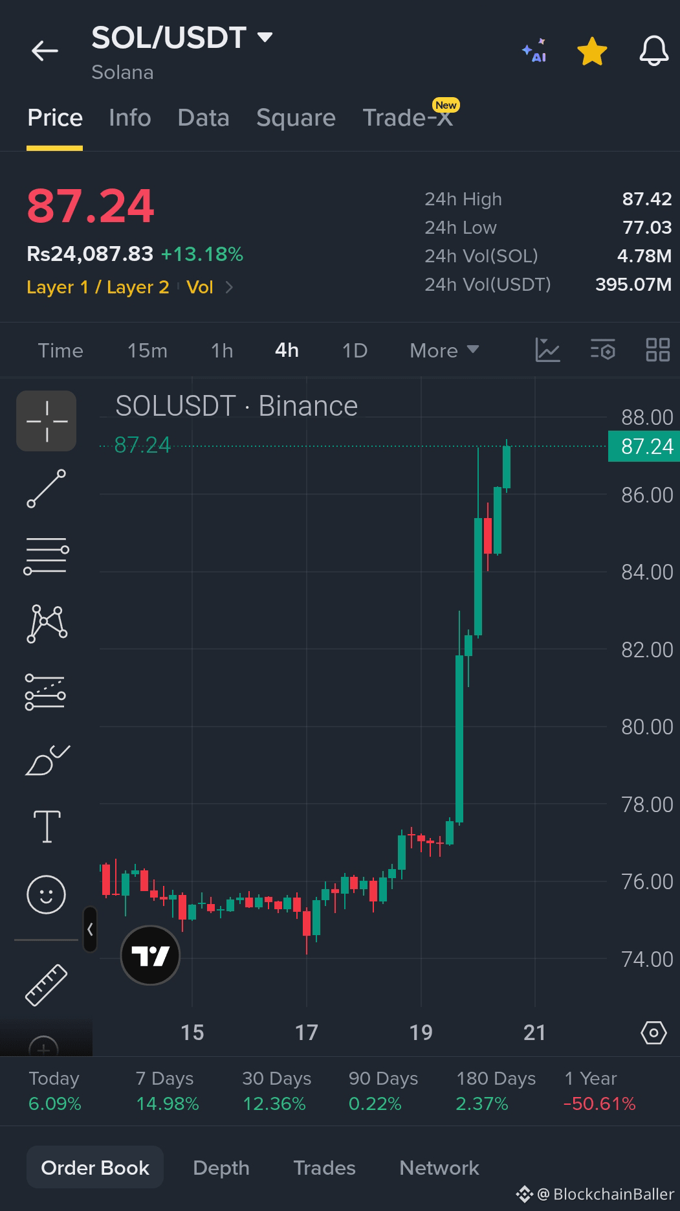The height and width of the screenshot is (1211, 680).
Task: Switch to the Info tab
Action: pyautogui.click(x=130, y=118)
